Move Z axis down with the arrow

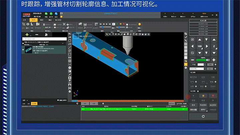(214, 53)
